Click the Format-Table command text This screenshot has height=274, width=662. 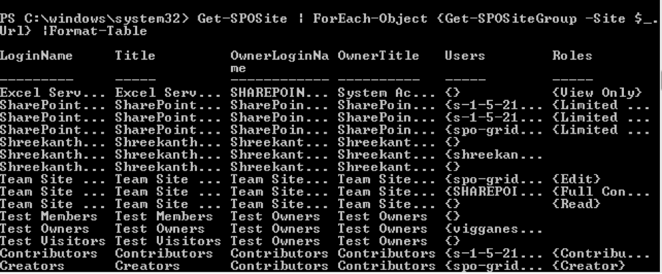point(110,31)
